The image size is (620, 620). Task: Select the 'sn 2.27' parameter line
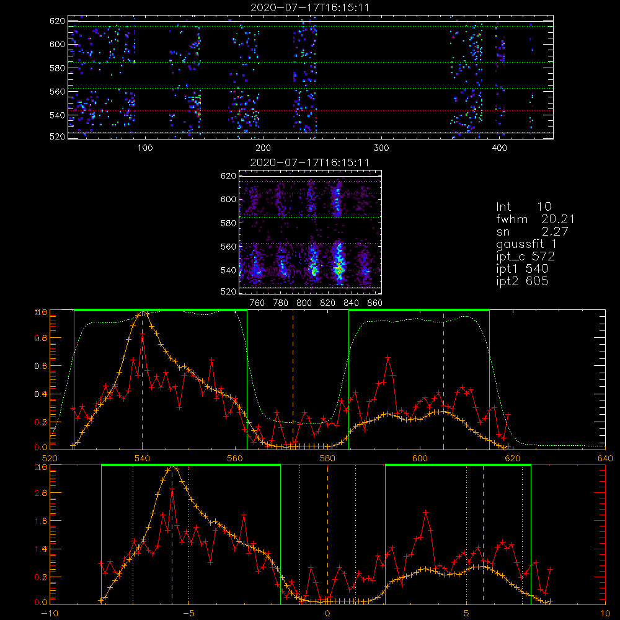pos(532,231)
